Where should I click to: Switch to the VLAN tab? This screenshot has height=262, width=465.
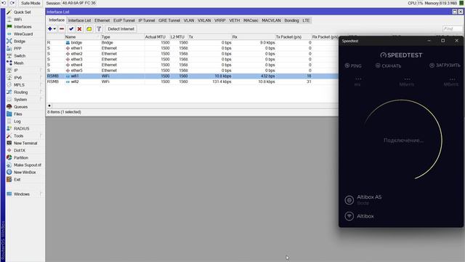tap(189, 20)
